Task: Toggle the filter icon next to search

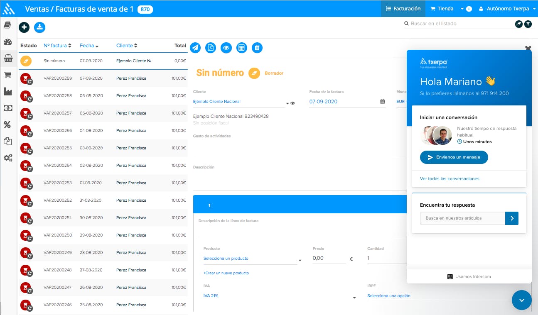Action: [528, 24]
